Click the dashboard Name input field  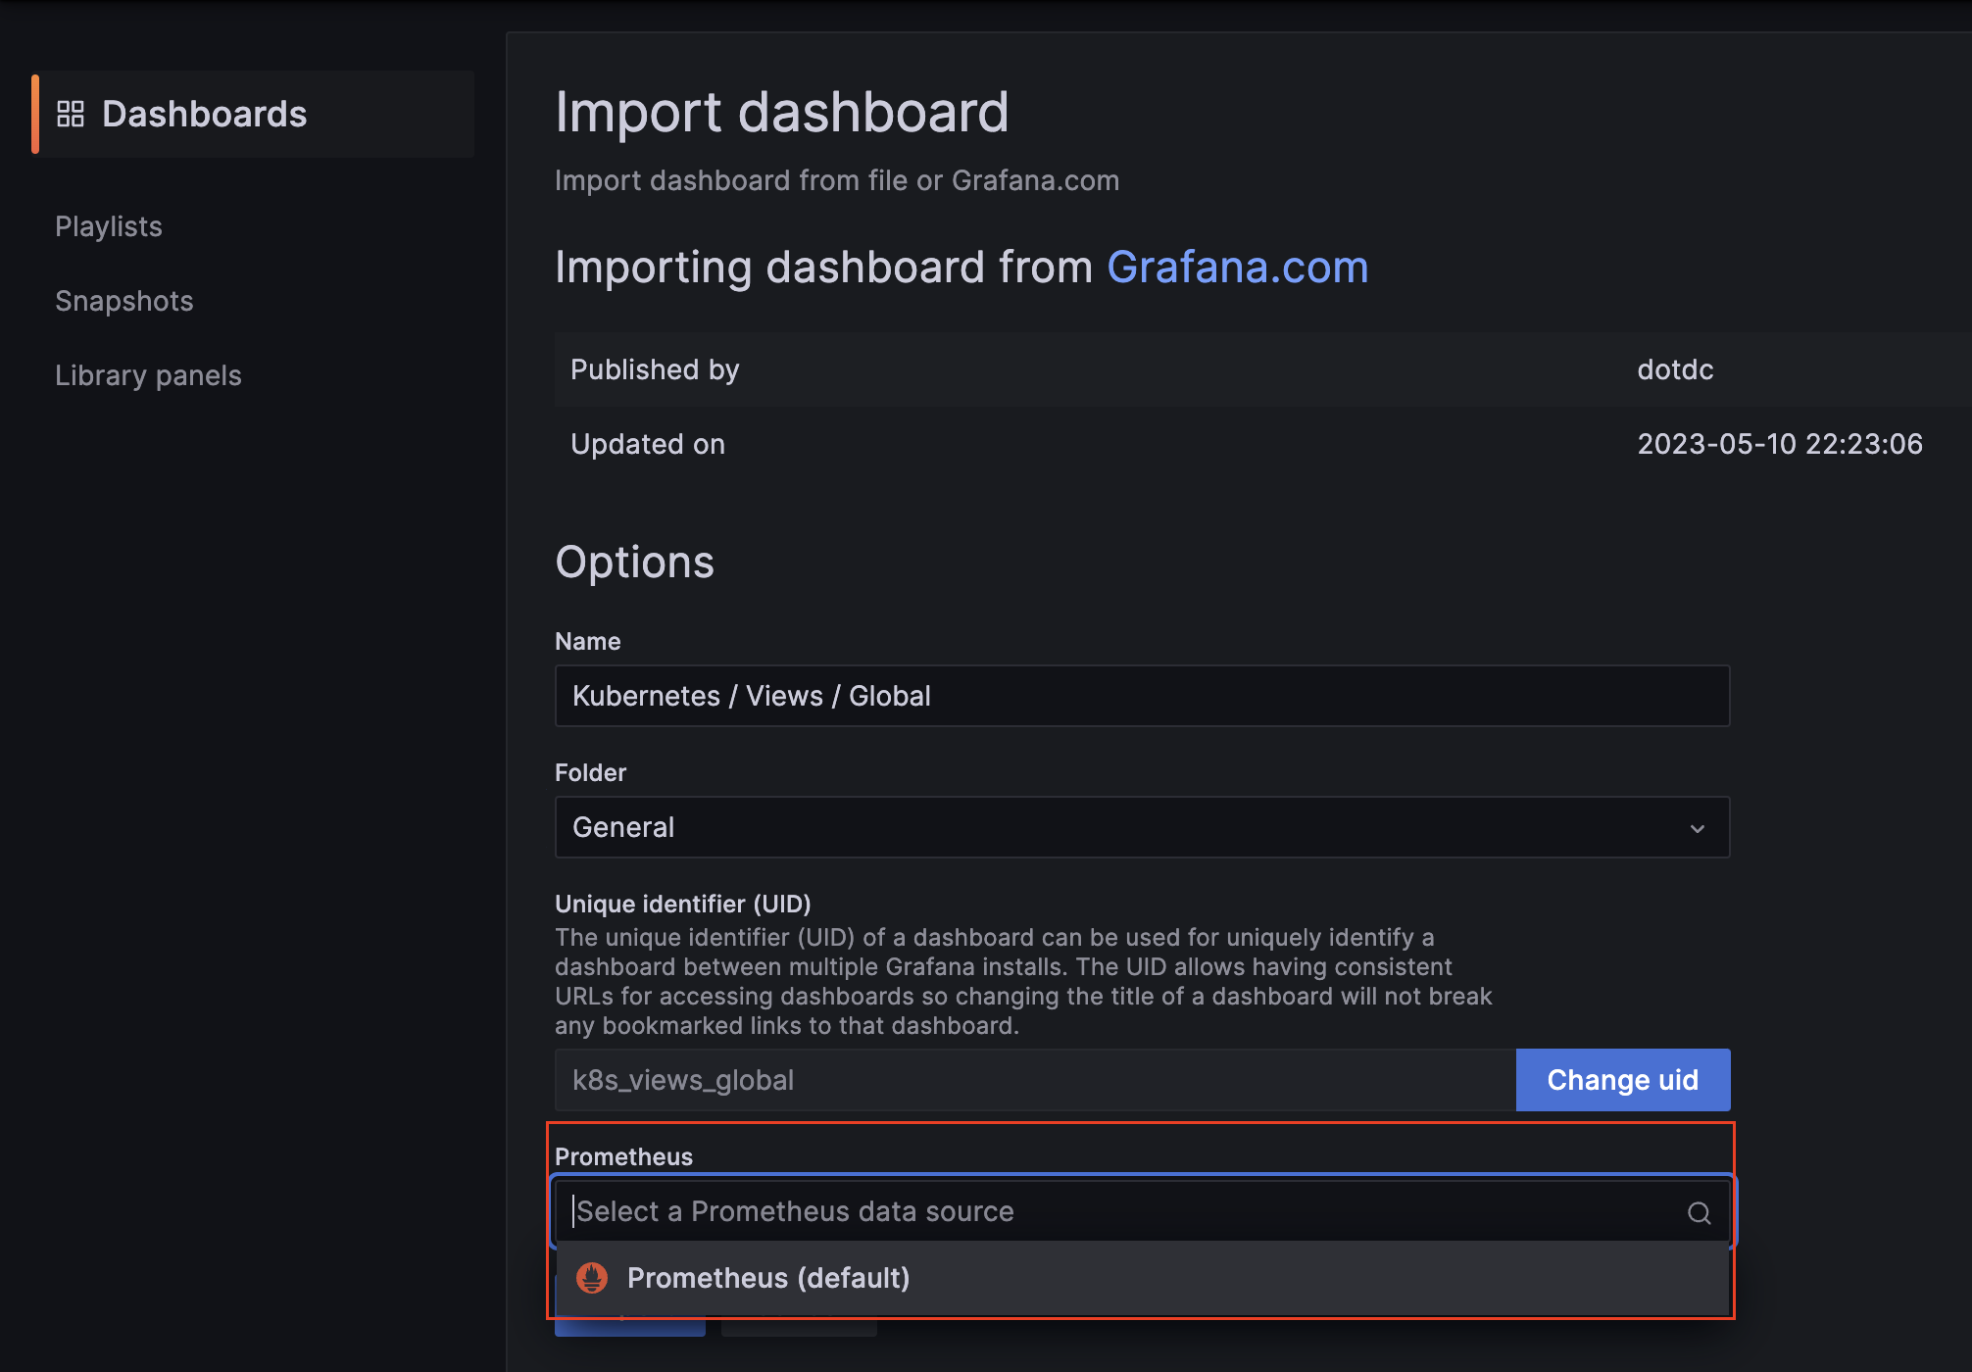point(1141,696)
